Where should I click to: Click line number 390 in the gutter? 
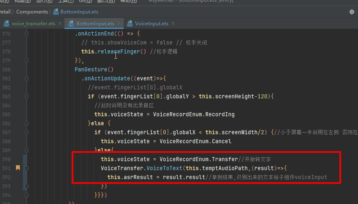(x=7, y=159)
